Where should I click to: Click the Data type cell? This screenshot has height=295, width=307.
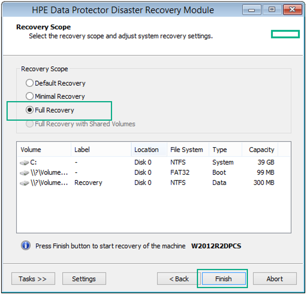(x=219, y=183)
